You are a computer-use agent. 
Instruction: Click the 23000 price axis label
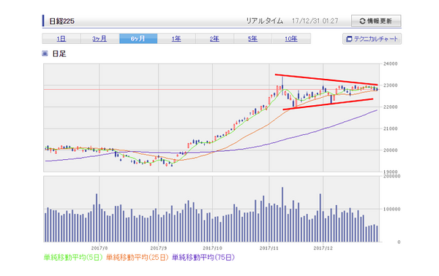tap(390, 85)
